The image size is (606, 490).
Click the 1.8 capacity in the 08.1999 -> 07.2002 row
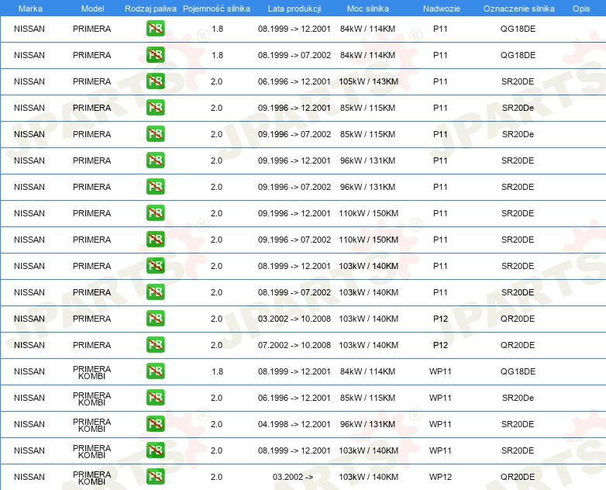[217, 55]
